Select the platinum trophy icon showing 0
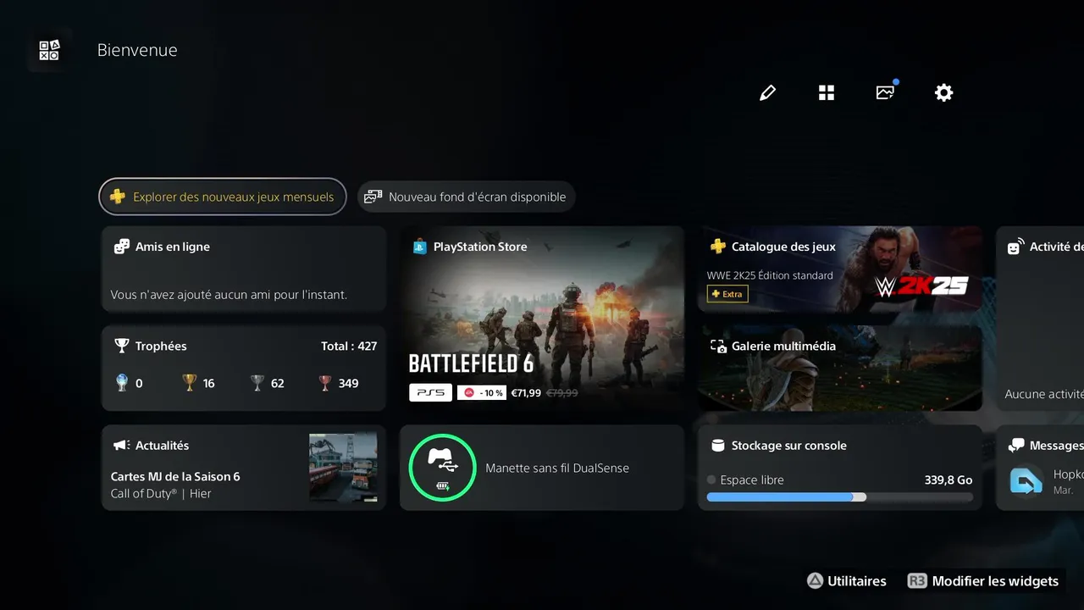The height and width of the screenshot is (610, 1084). coord(122,383)
